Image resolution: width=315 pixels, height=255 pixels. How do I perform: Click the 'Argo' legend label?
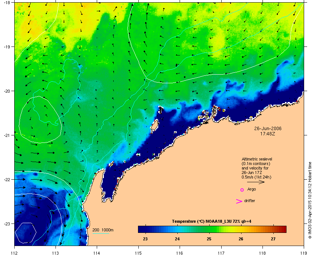pos(252,189)
